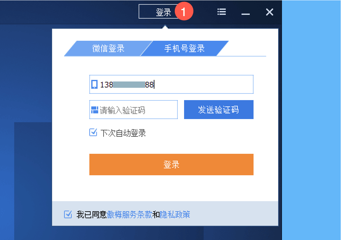Open the hamburger list menu icon

click(x=222, y=12)
